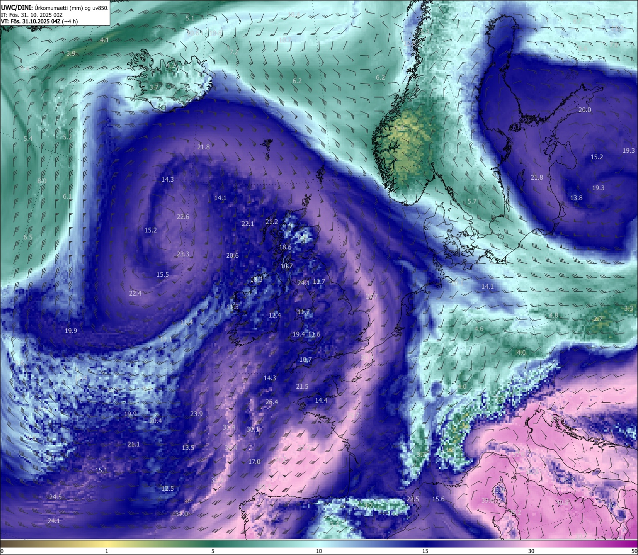Click the color scale tick label '30'

tap(531, 551)
